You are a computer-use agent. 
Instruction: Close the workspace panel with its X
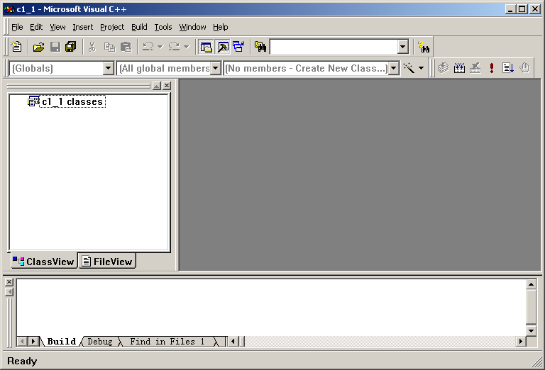coord(167,85)
